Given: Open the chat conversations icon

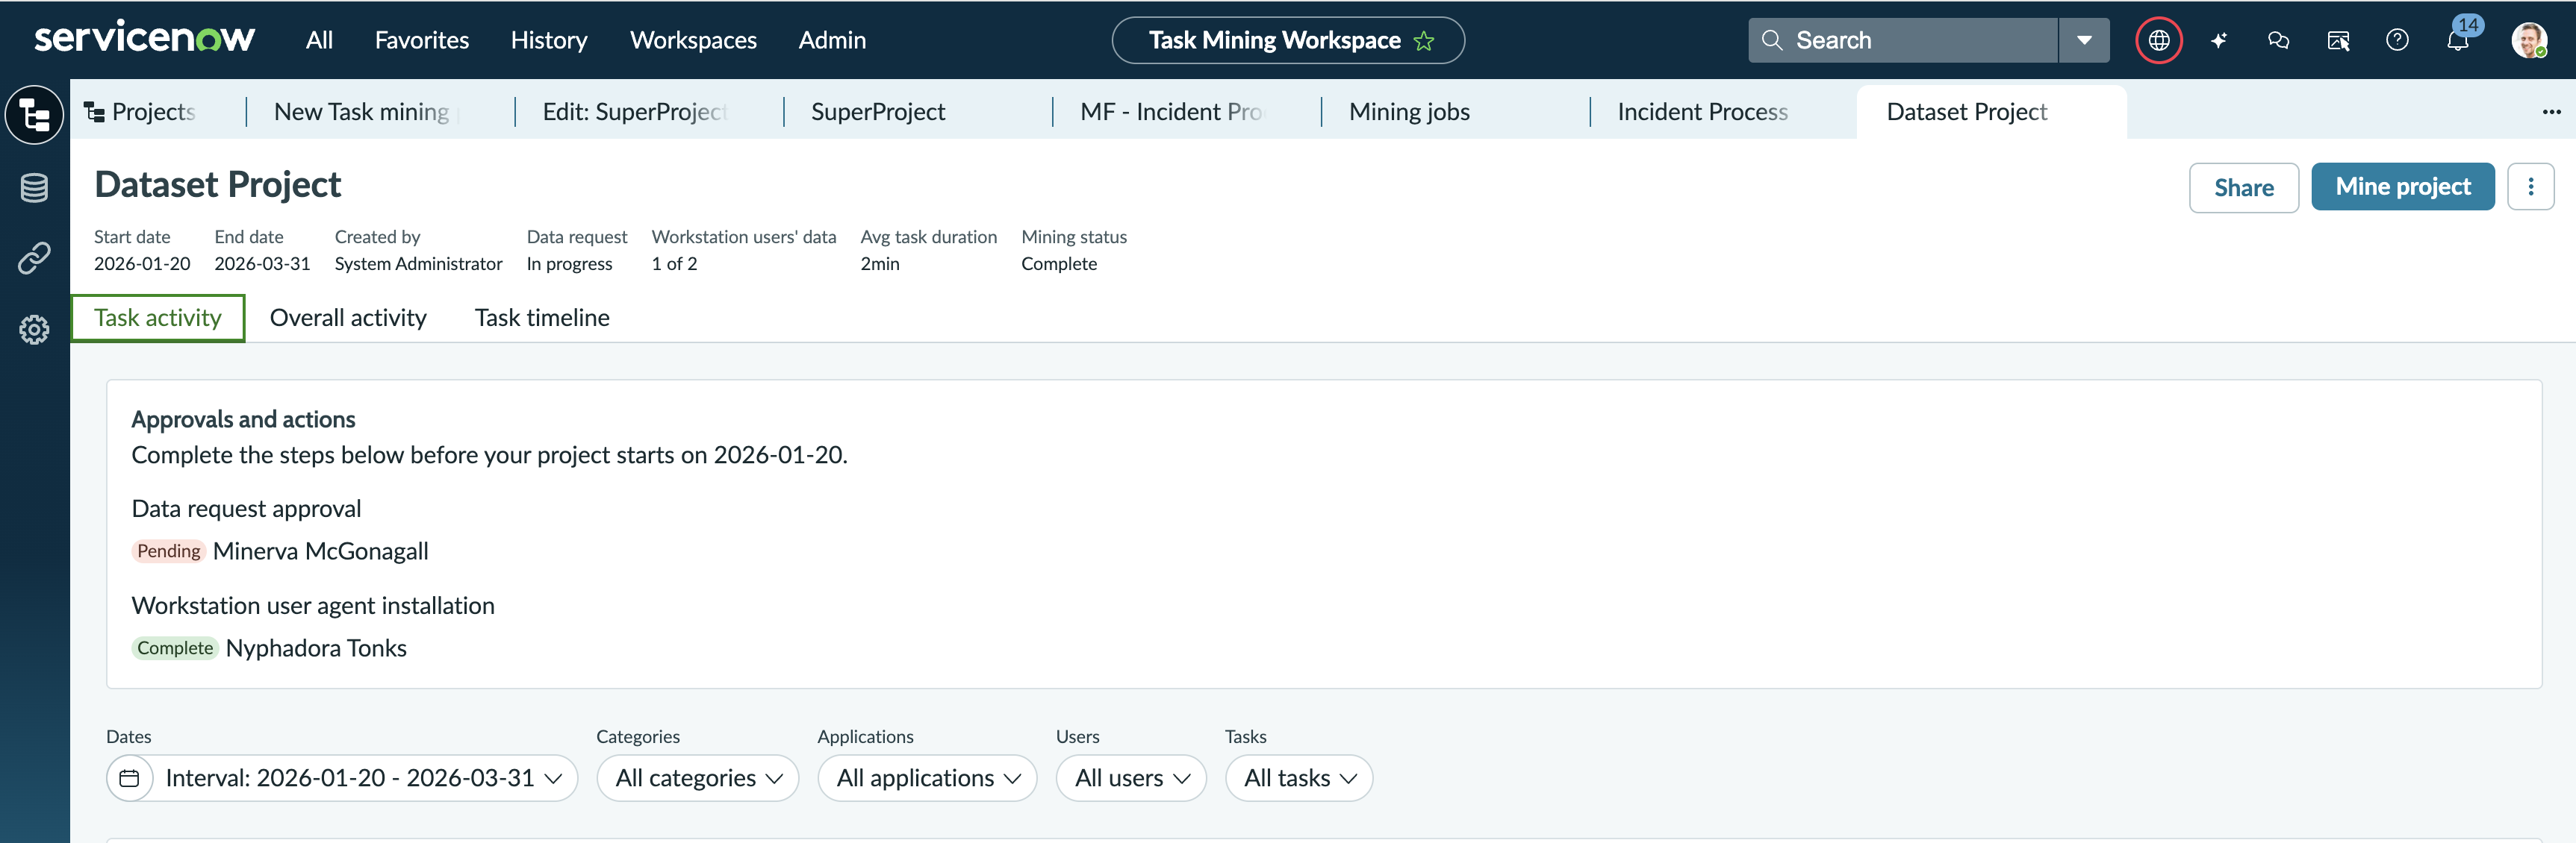Looking at the screenshot, I should tap(2278, 40).
